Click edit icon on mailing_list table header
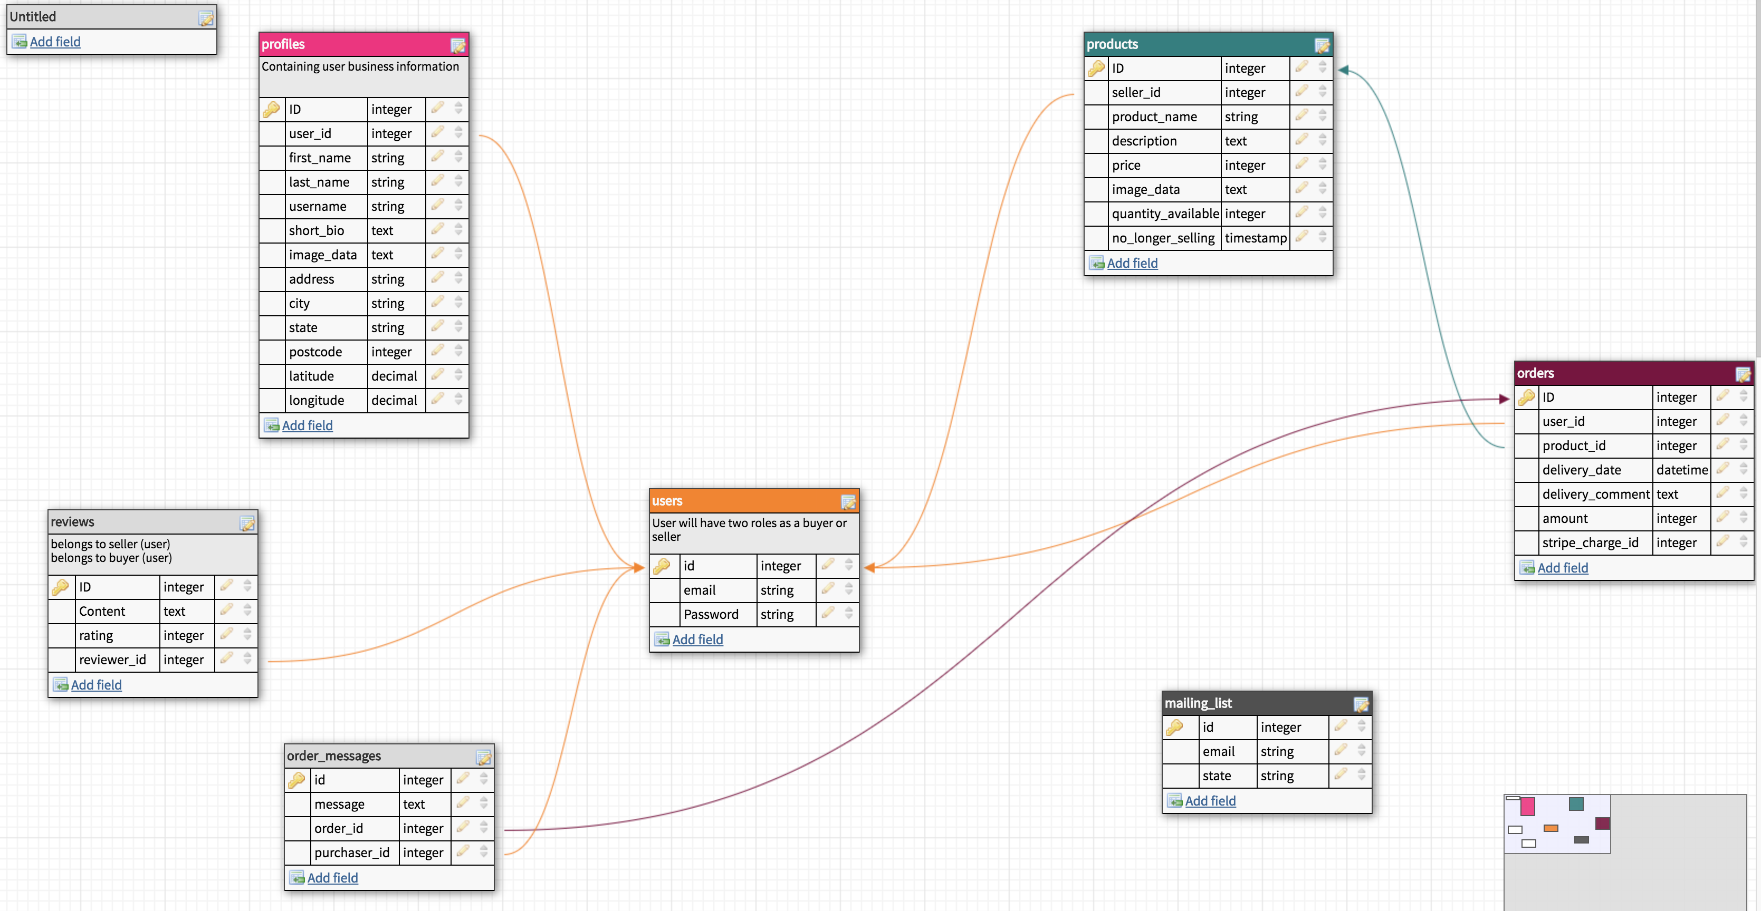 [1361, 704]
